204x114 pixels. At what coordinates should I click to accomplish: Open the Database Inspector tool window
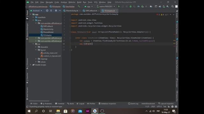107,104
